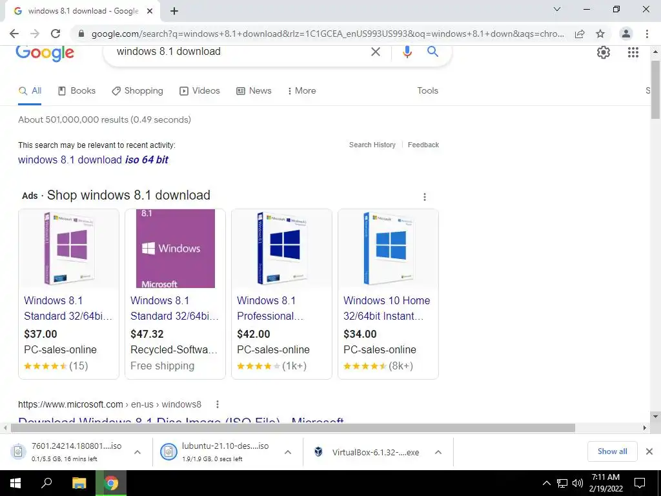The height and width of the screenshot is (496, 661).
Task: Switch to Books results
Action: click(77, 90)
